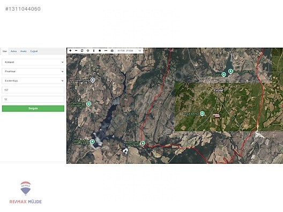283x212 pixels.
Task: Click the green Sorgula button
Action: (x=33, y=109)
